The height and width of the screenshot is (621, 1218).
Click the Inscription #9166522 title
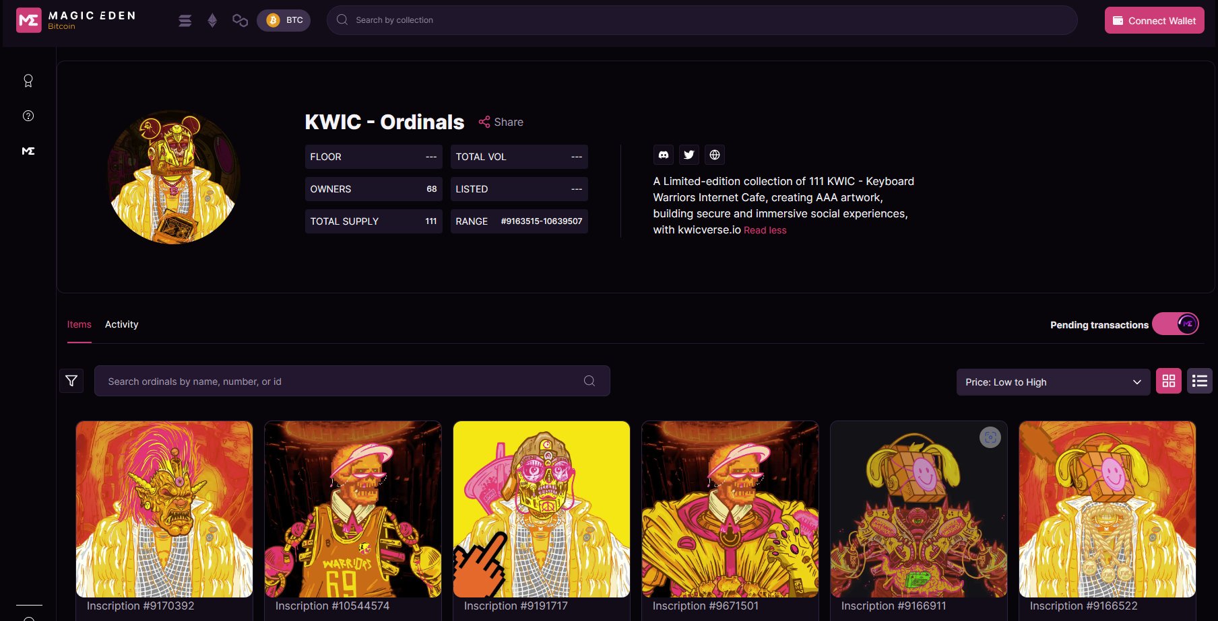[1084, 606]
